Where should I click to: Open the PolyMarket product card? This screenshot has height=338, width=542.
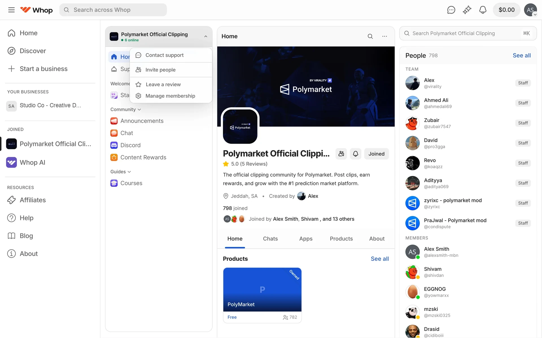(x=262, y=295)
